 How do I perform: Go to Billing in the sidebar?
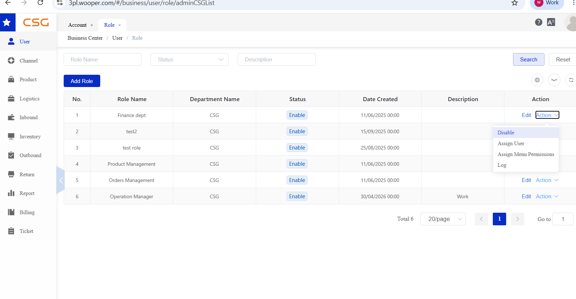pos(28,212)
